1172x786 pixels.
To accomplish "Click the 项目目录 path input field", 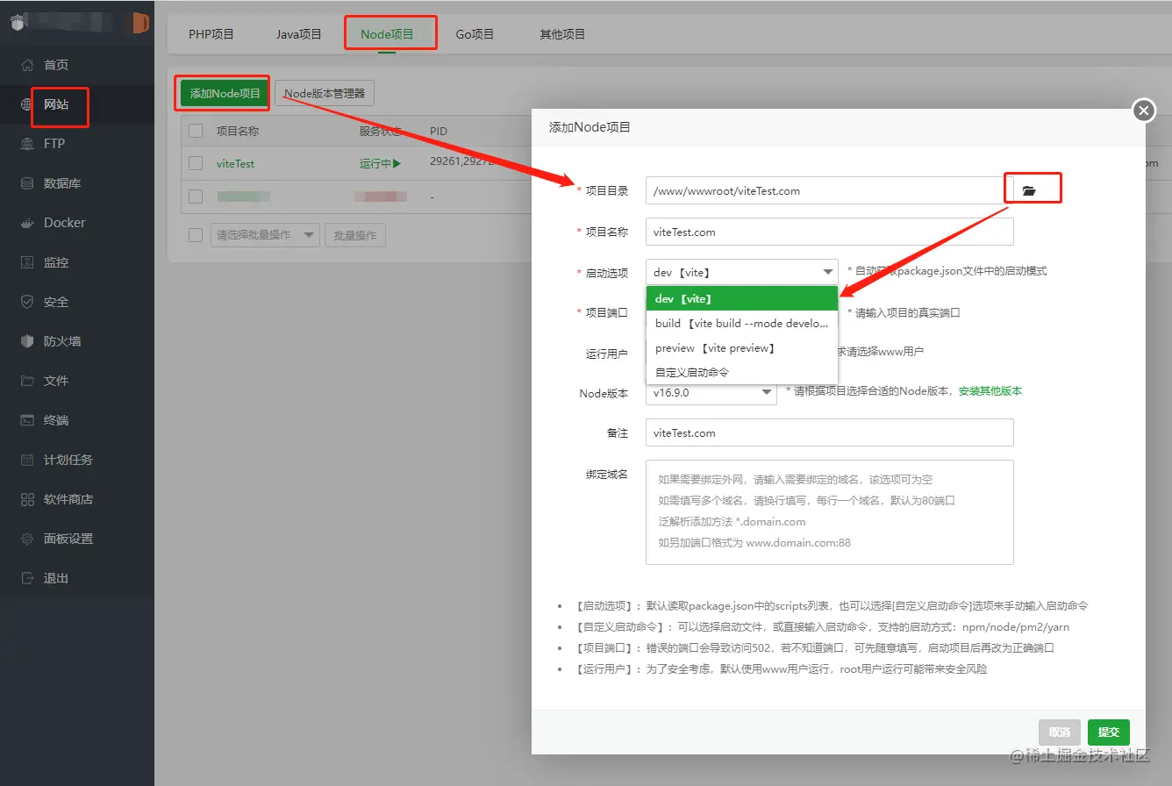I will [x=825, y=190].
